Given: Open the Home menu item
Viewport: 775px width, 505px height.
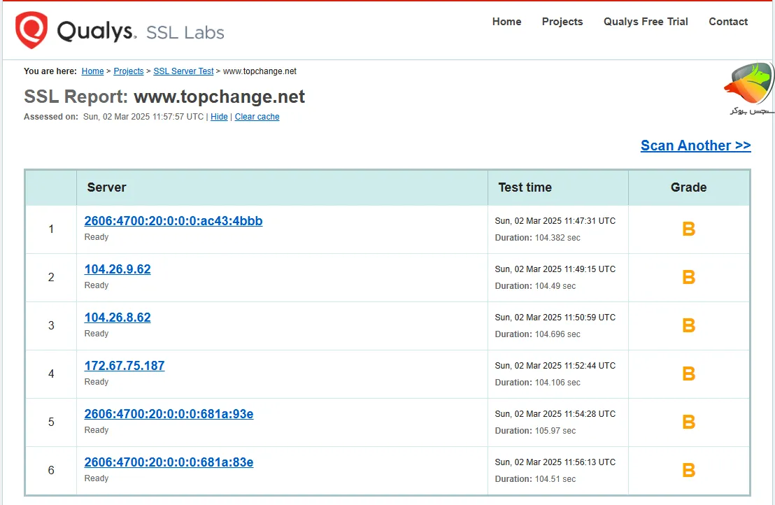Looking at the screenshot, I should pos(506,22).
